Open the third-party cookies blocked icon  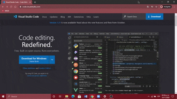[152, 7]
